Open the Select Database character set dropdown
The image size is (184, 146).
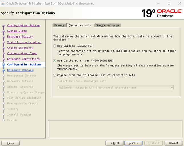coord(116,88)
